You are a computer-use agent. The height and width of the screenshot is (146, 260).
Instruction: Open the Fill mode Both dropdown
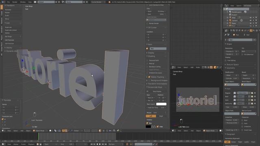249,52
